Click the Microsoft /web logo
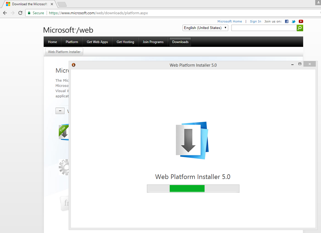The image size is (321, 233). [x=68, y=30]
